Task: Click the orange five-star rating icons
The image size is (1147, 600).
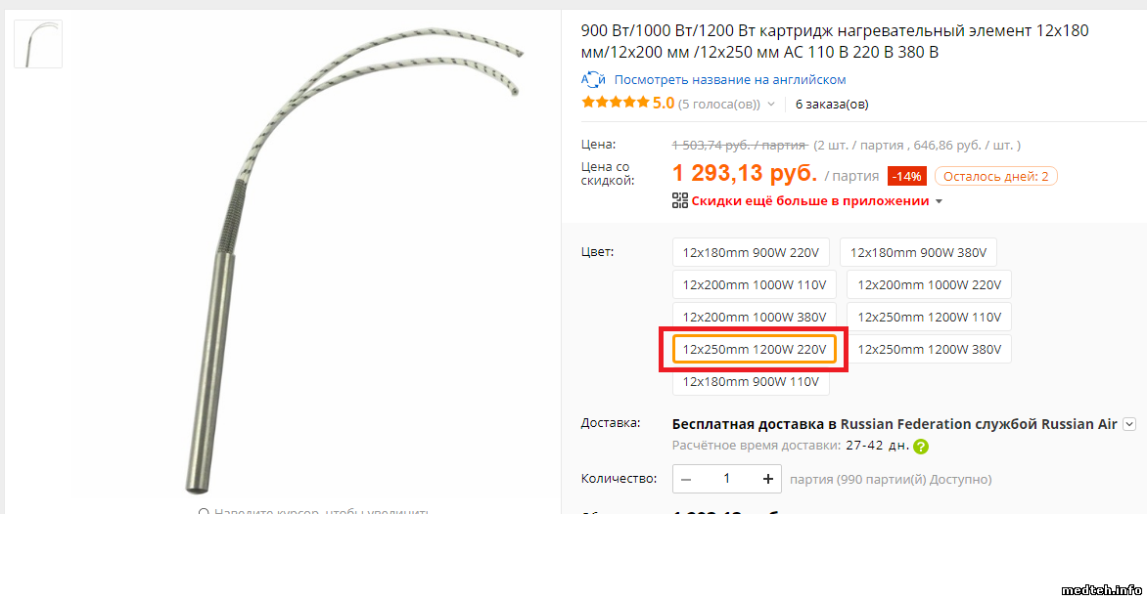Action: click(615, 103)
